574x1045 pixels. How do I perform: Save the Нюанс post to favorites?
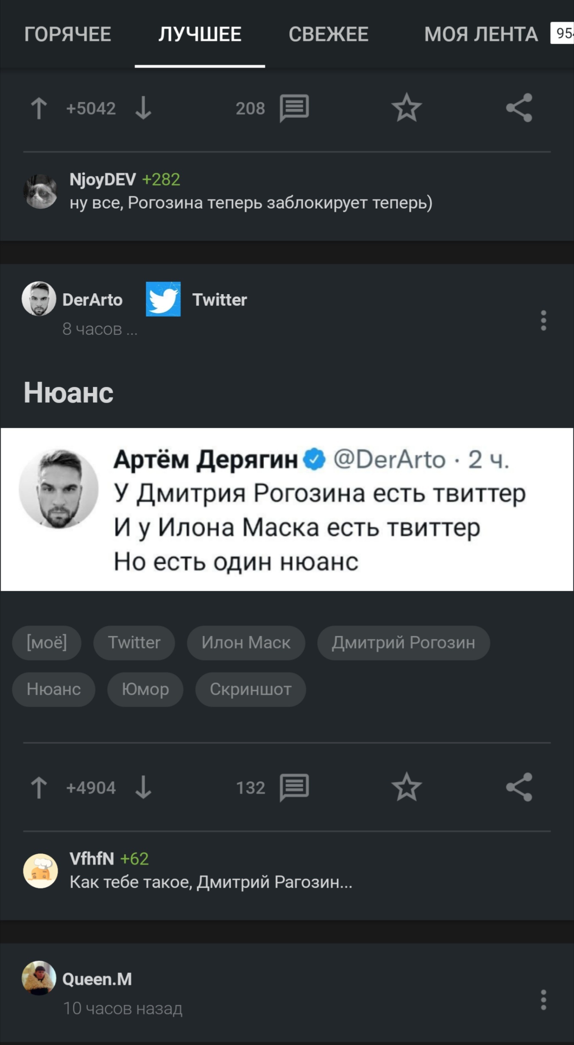pyautogui.click(x=406, y=787)
